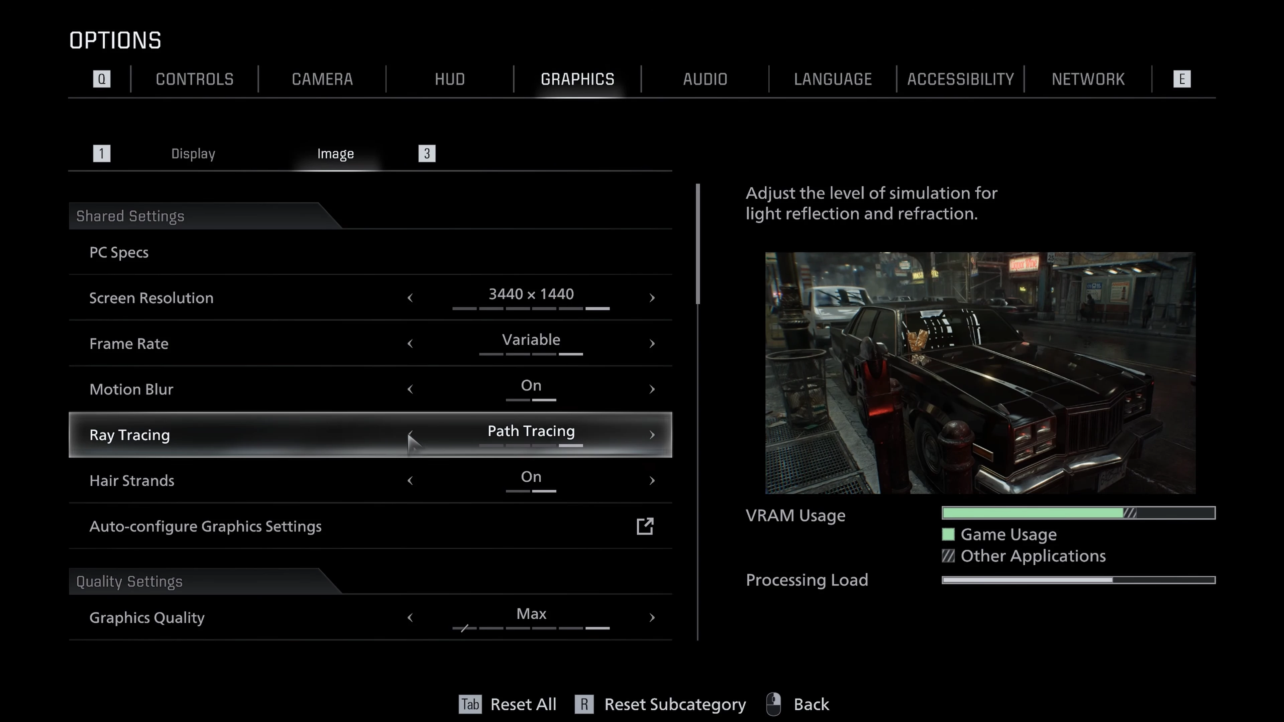Image resolution: width=1284 pixels, height=722 pixels.
Task: Click the Tab key Reset All icon
Action: 470,704
